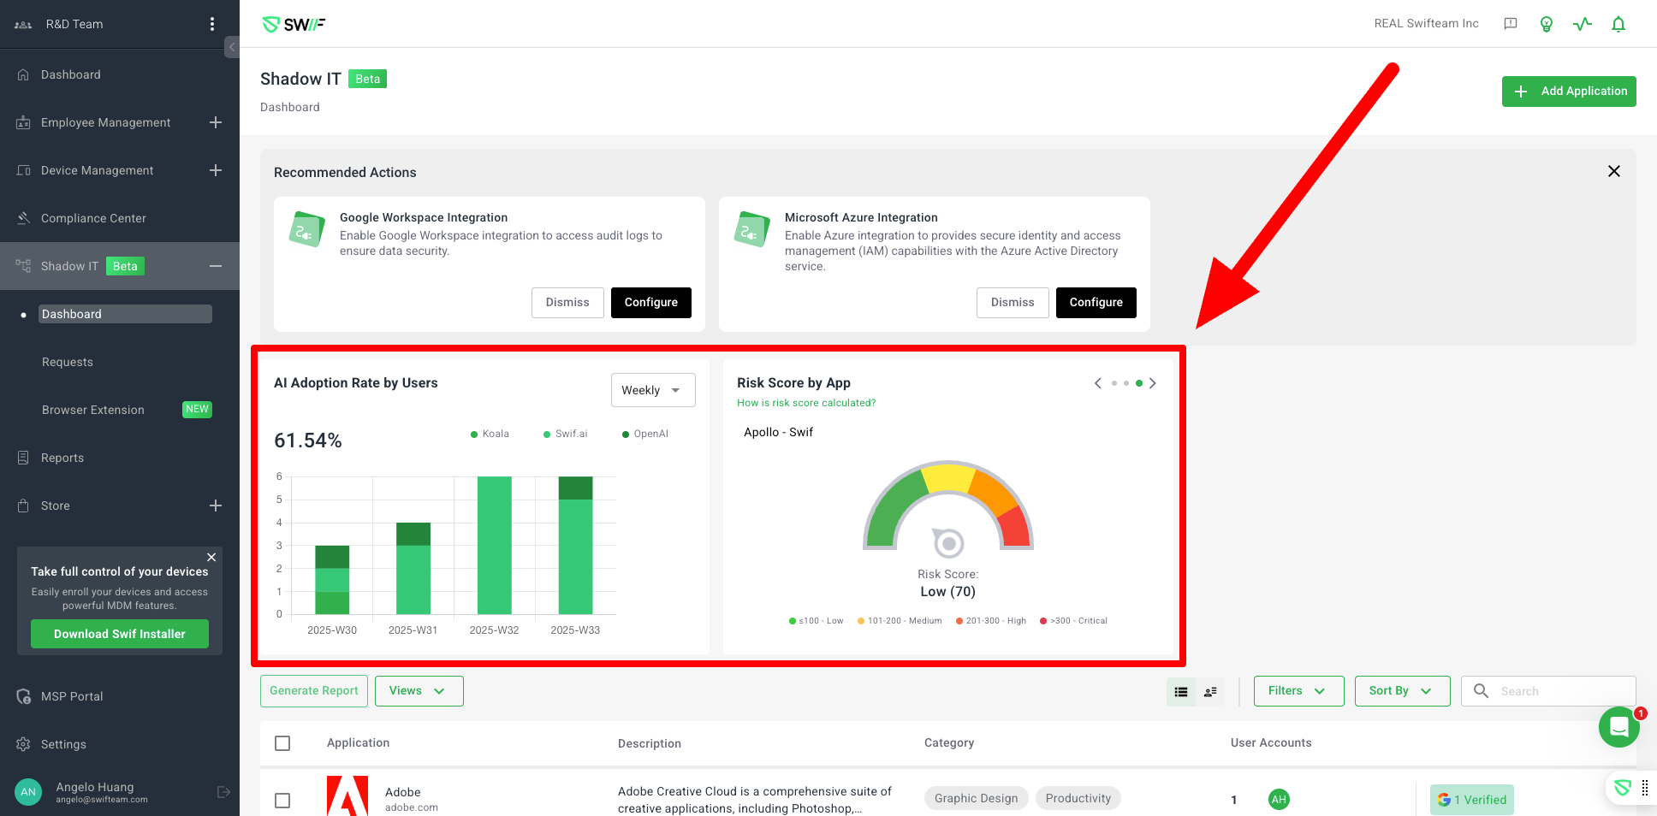Viewport: 1657px width, 816px height.
Task: Open the green chat support bubble
Action: point(1618,727)
